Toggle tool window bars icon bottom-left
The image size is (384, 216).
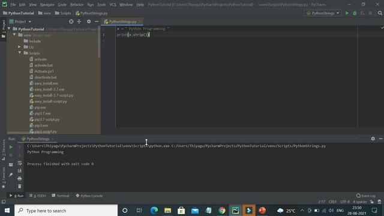click(x=4, y=202)
